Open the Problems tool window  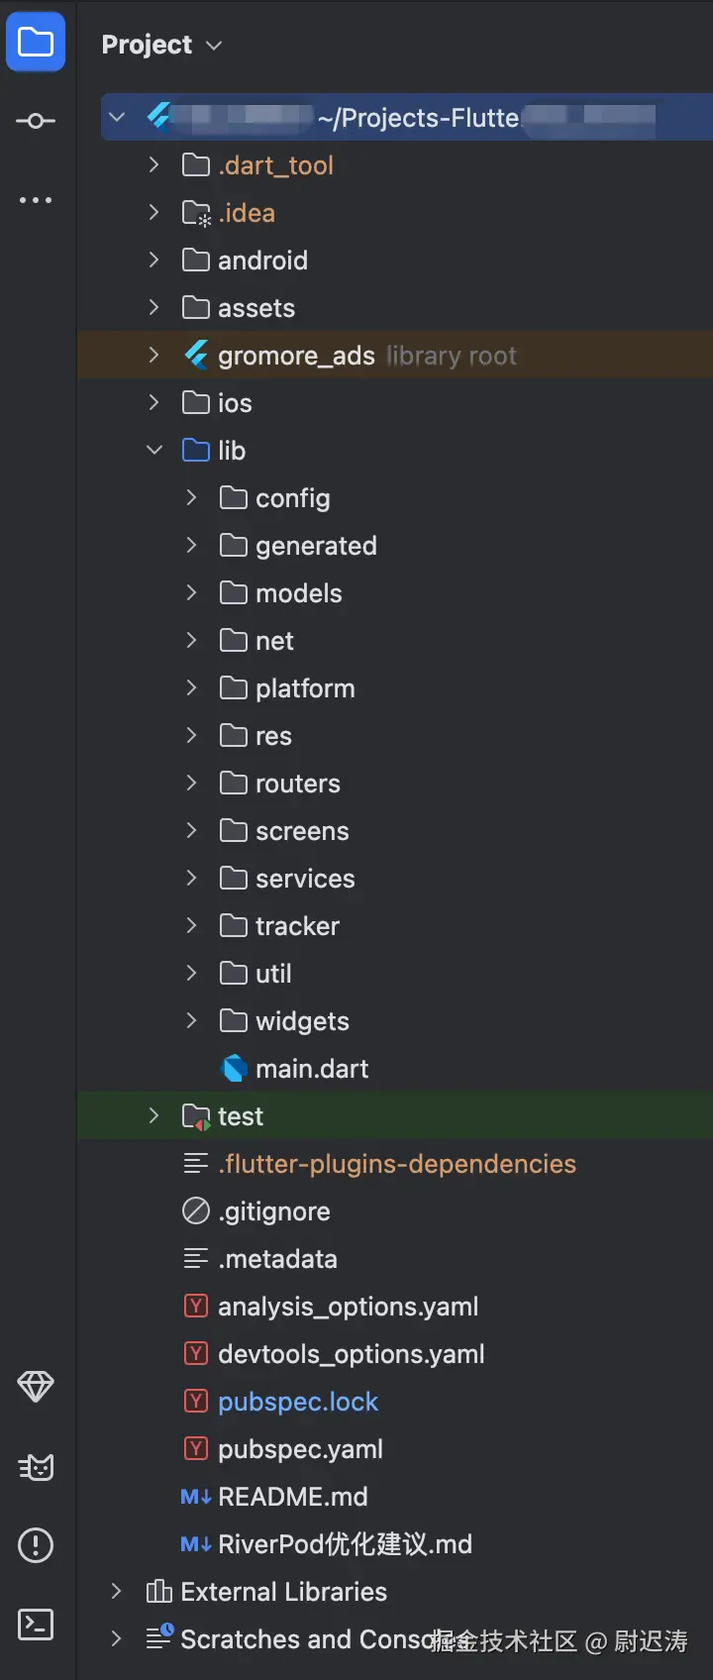click(36, 1545)
